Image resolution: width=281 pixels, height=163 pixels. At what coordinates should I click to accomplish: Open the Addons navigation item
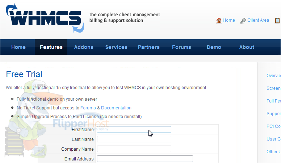(x=84, y=47)
